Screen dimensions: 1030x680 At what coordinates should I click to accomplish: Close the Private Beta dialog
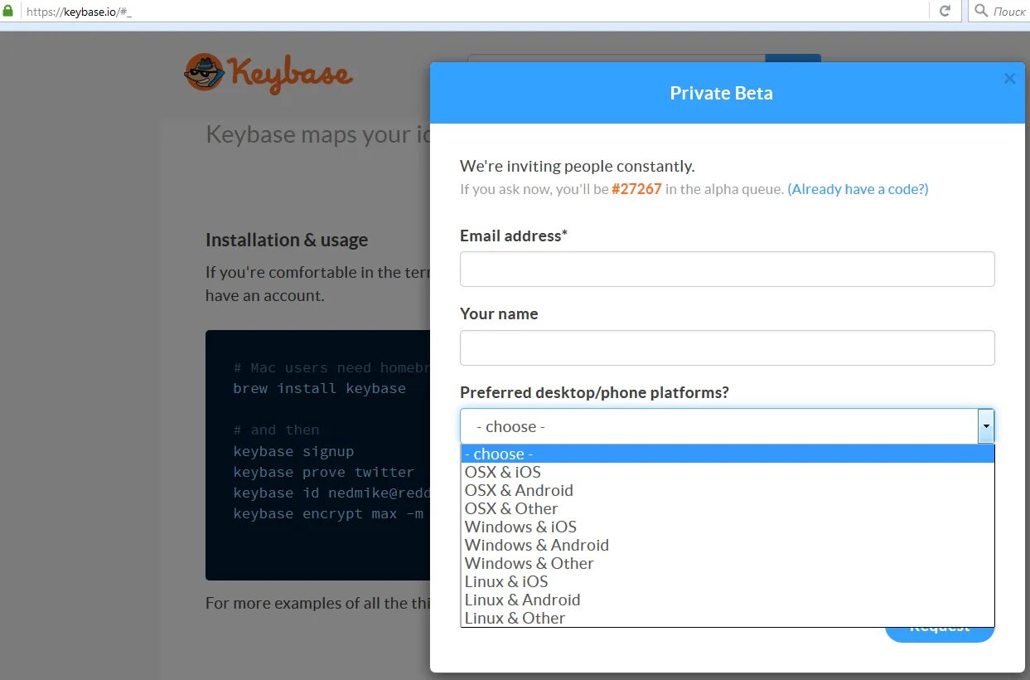coord(1009,79)
